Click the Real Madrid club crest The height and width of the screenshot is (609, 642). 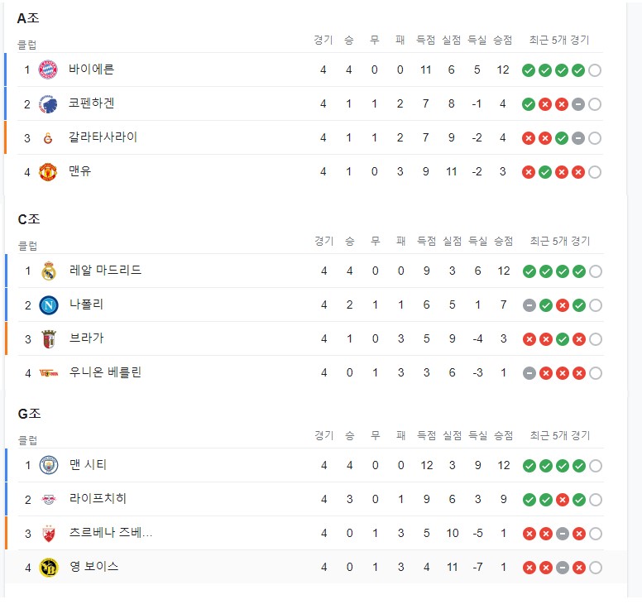point(49,271)
